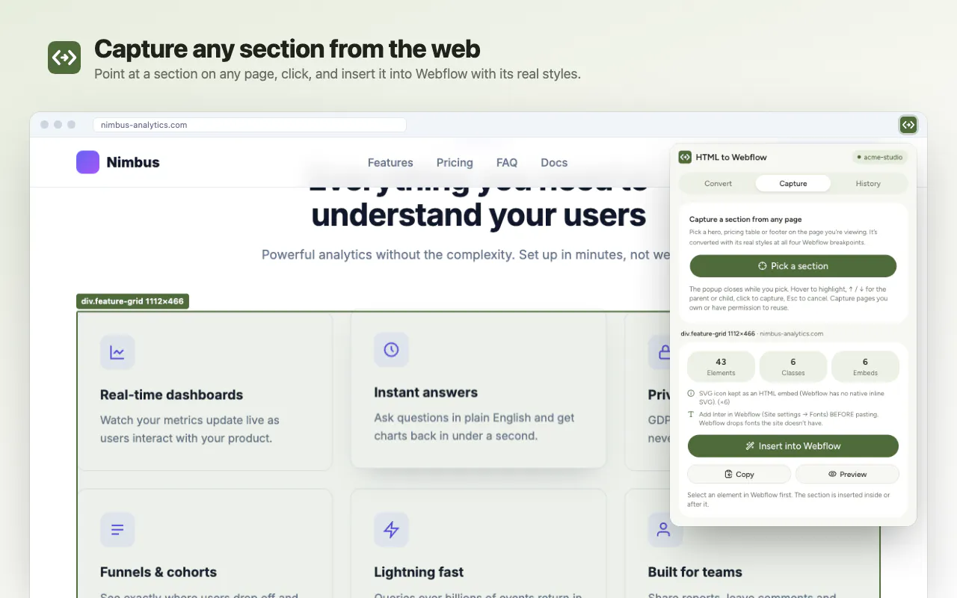Copy the captured section
The height and width of the screenshot is (598, 957).
(739, 474)
